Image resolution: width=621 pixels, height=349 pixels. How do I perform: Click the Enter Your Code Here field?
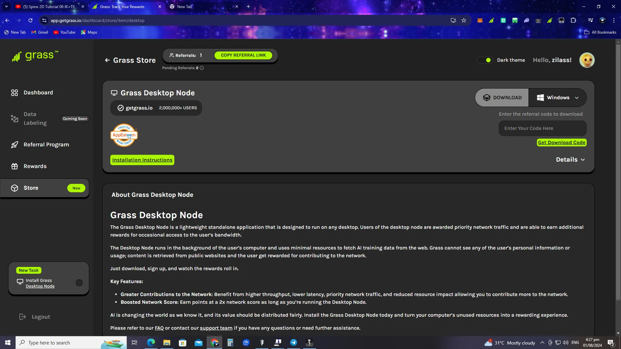tap(542, 128)
